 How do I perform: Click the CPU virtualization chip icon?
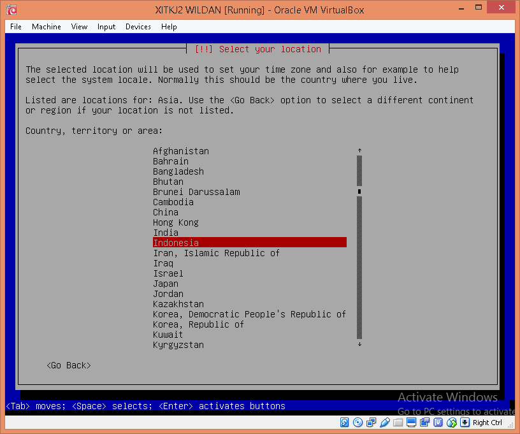[438, 422]
